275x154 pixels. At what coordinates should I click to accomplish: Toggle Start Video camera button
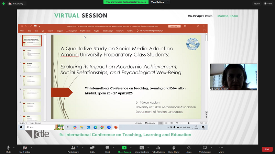(24, 147)
